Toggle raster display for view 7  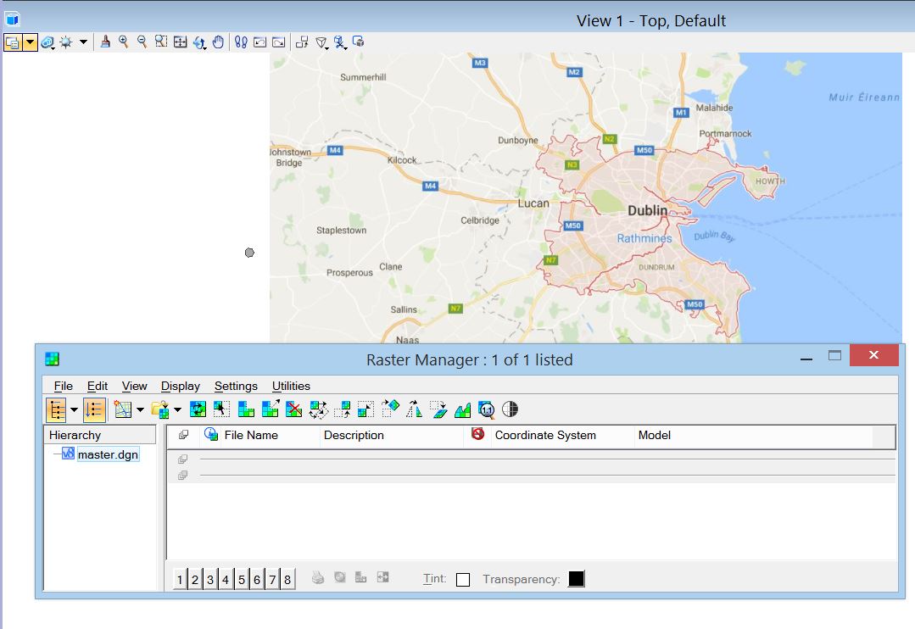272,579
